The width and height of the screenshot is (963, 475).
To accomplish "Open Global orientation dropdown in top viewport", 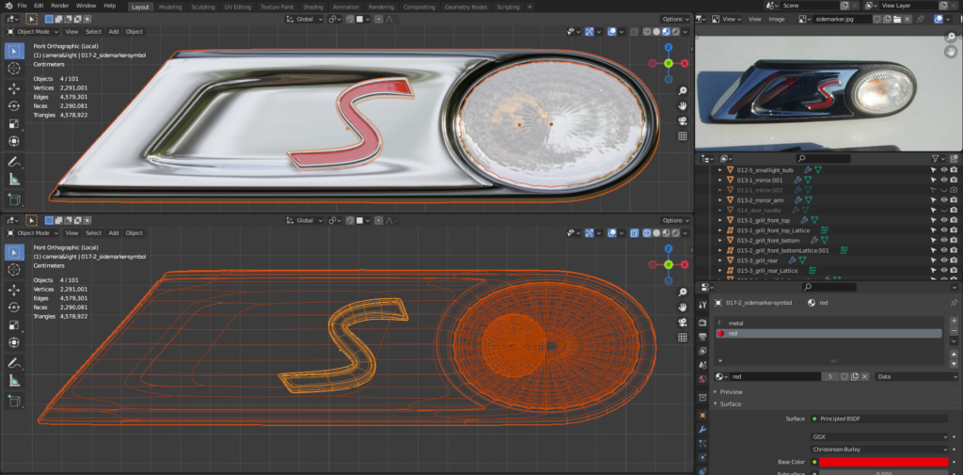I will [x=304, y=19].
